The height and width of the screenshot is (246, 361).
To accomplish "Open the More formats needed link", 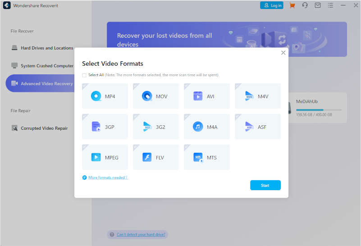I will (x=108, y=178).
